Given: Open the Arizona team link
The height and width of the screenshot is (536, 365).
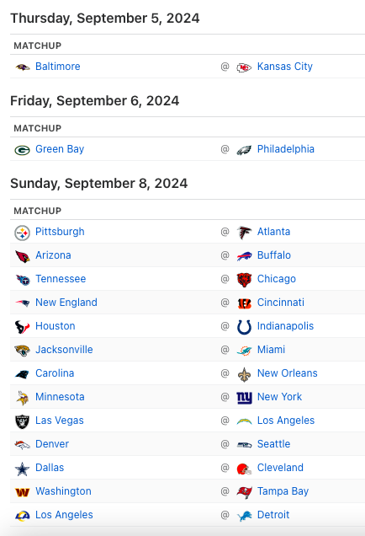Looking at the screenshot, I should coord(53,255).
